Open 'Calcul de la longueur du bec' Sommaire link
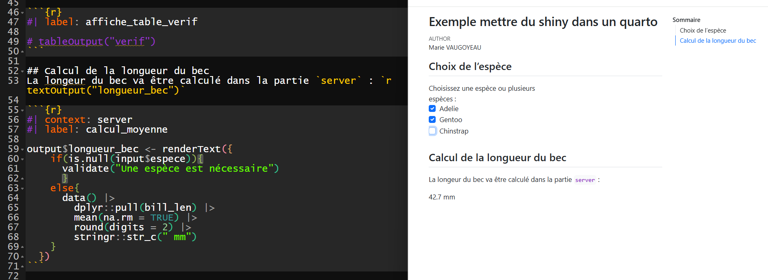 click(x=718, y=41)
